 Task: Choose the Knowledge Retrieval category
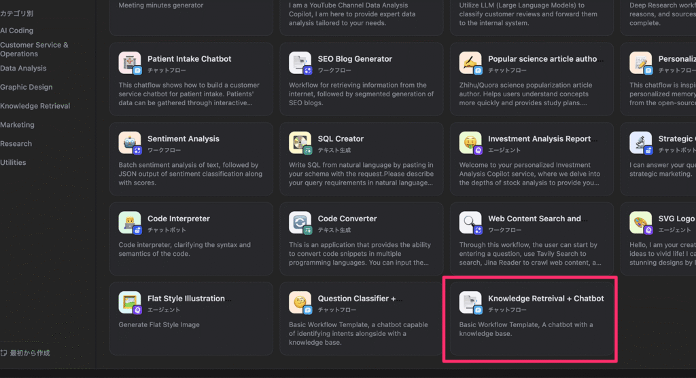[x=35, y=106]
